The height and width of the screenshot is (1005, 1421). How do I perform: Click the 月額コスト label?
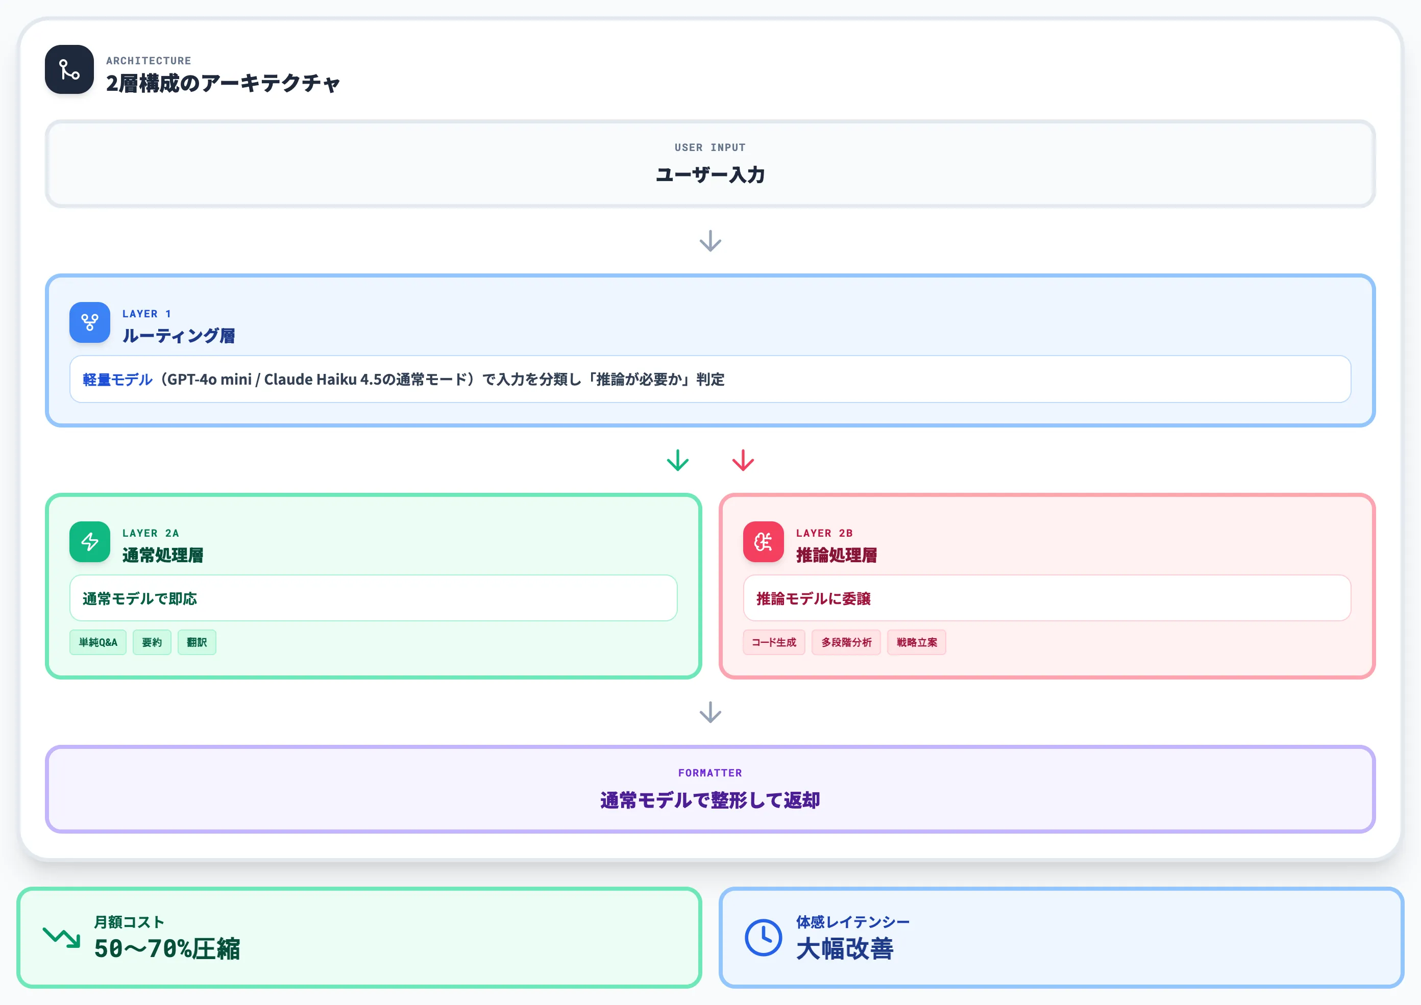click(x=129, y=922)
